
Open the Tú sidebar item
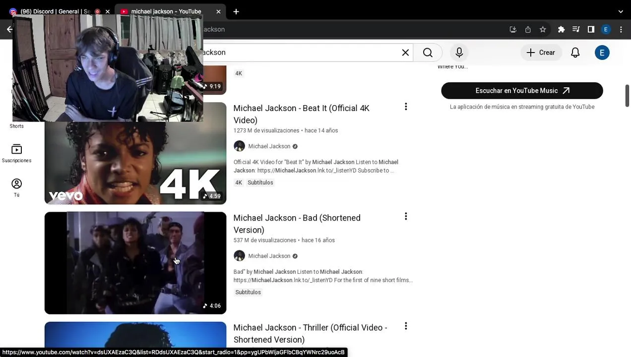click(x=16, y=188)
